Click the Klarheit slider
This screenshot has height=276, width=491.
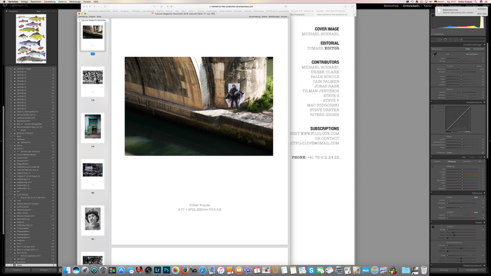pyautogui.click(x=461, y=92)
